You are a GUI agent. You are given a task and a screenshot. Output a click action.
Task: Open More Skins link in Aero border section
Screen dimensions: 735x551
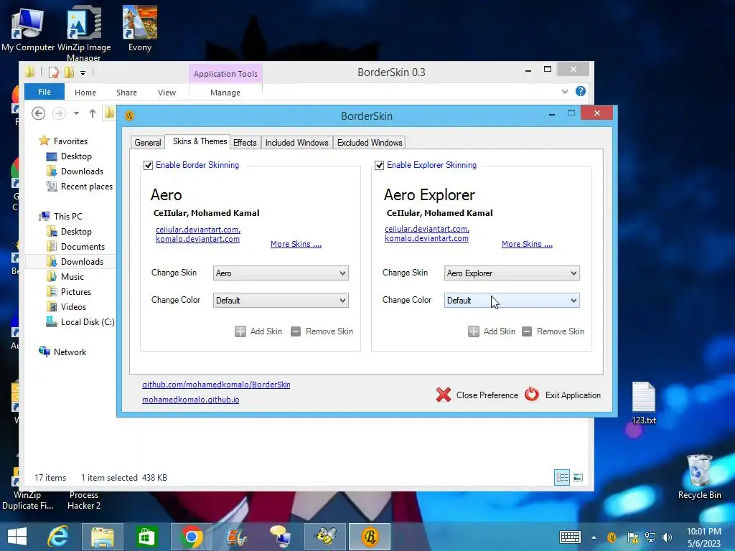pyautogui.click(x=296, y=244)
